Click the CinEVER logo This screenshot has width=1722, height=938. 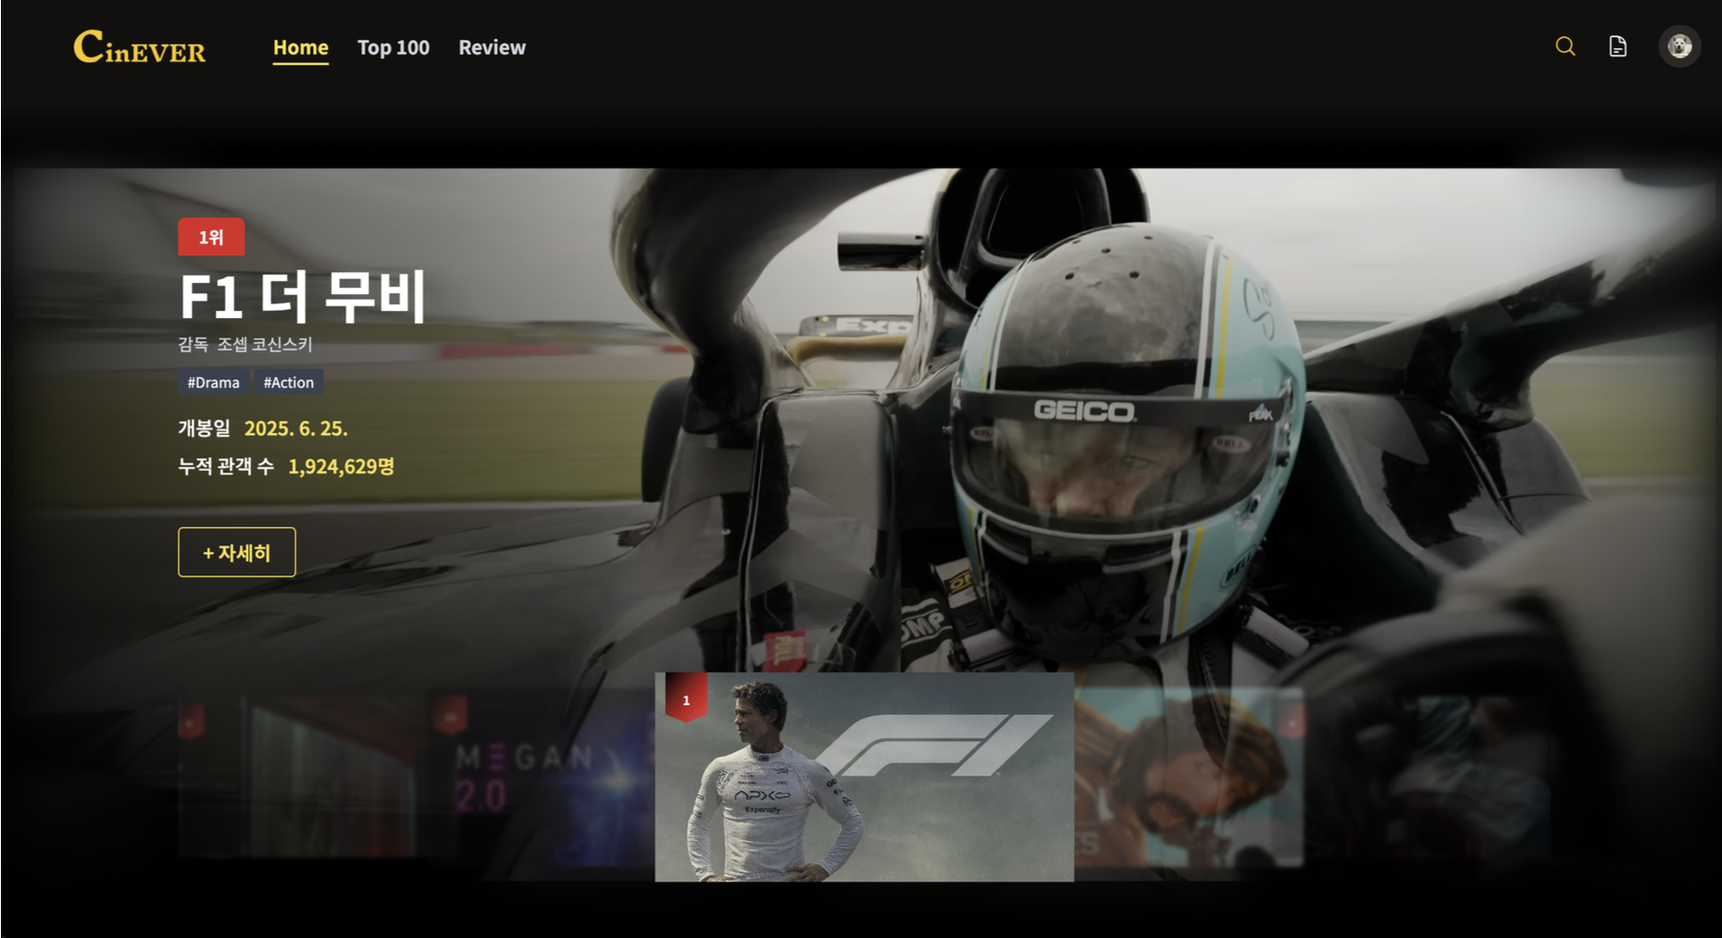pyautogui.click(x=140, y=47)
